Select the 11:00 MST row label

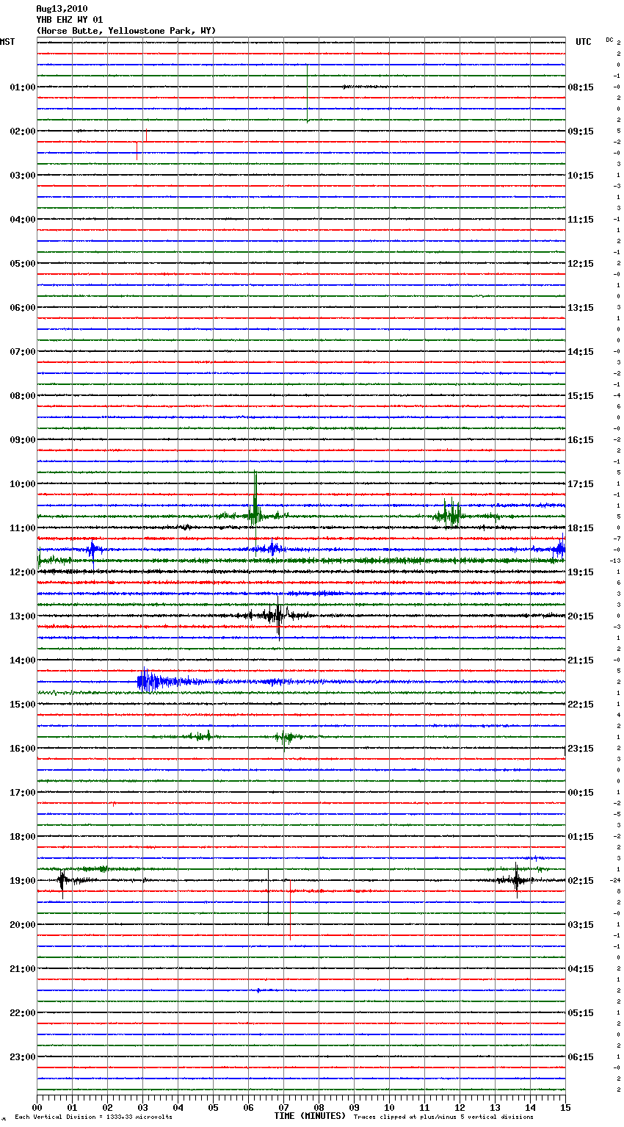(23, 528)
